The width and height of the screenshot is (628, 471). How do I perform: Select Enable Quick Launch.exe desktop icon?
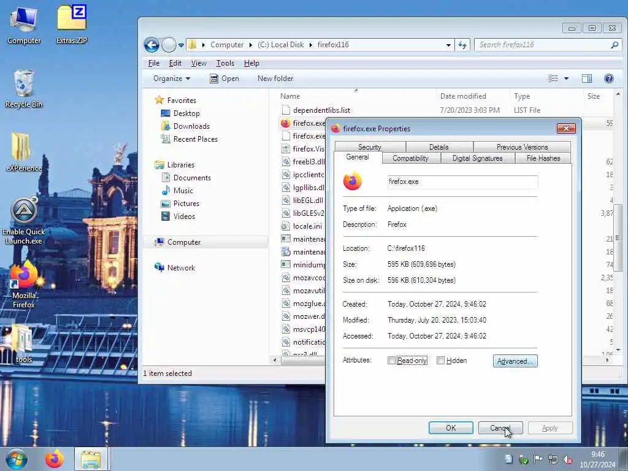tap(24, 220)
